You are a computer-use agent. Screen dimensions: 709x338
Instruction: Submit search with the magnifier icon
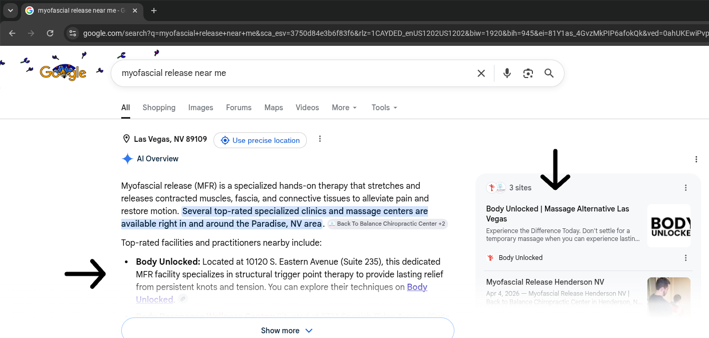point(549,73)
